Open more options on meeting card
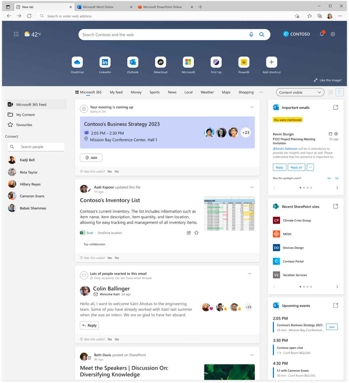The image size is (349, 383). click(252, 107)
